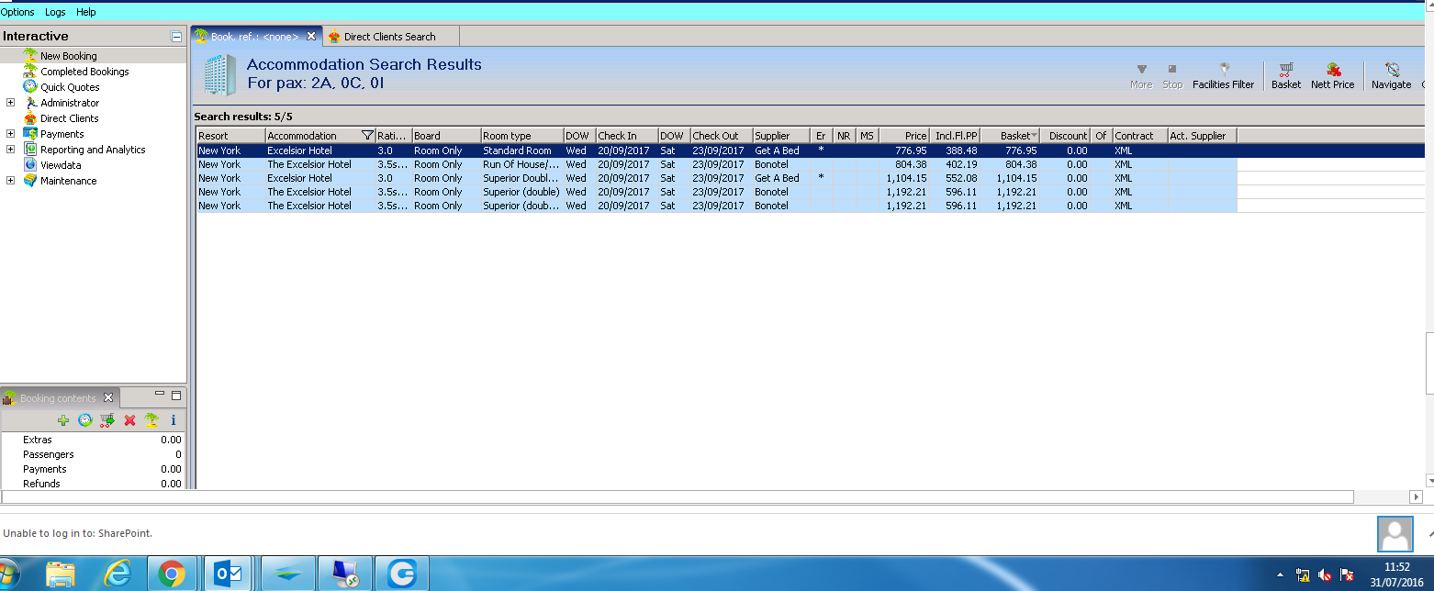1434x591 pixels.
Task: Click the Nett Price toolbar icon
Action: [x=1333, y=70]
